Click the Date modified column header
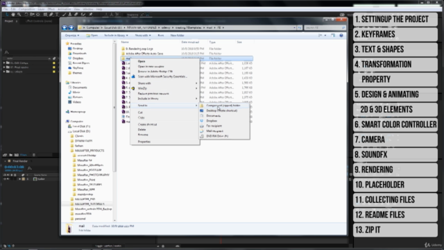The image size is (444, 250). pos(190,42)
